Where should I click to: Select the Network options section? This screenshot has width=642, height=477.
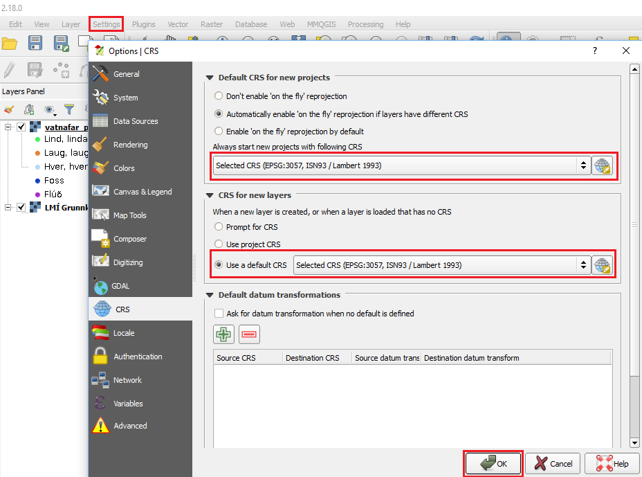pyautogui.click(x=127, y=380)
